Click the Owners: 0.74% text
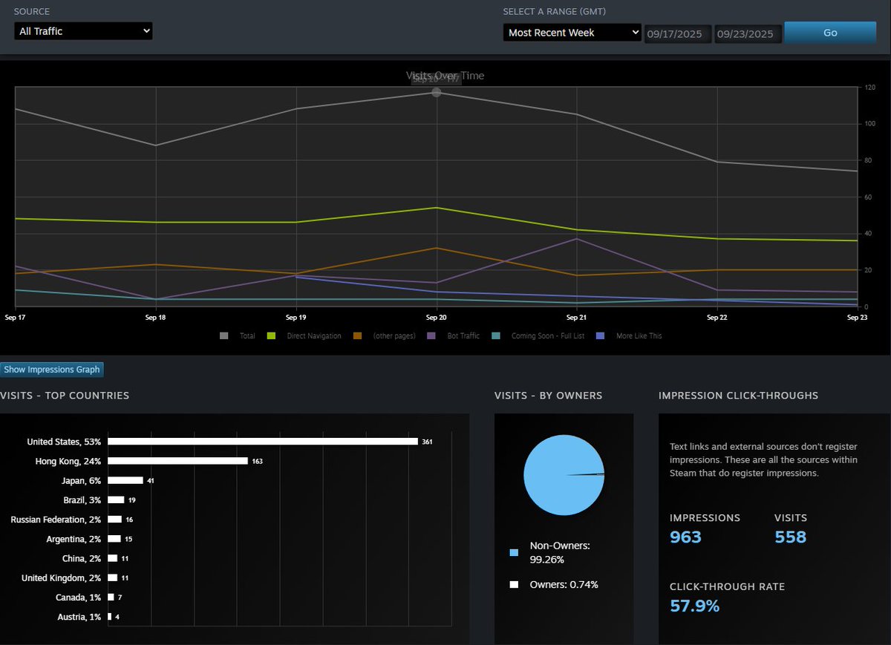The width and height of the screenshot is (891, 645). 564,585
